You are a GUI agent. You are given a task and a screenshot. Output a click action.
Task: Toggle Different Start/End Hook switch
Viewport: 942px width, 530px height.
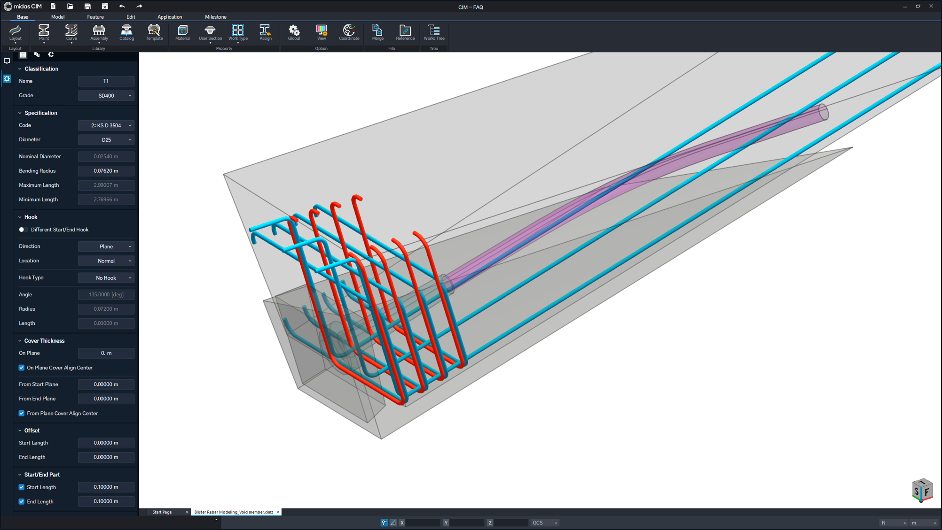point(22,230)
